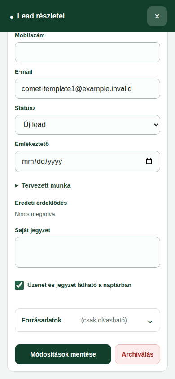Click the Tervezett munka disclosure triangle
This screenshot has width=175, height=379.
click(17, 185)
